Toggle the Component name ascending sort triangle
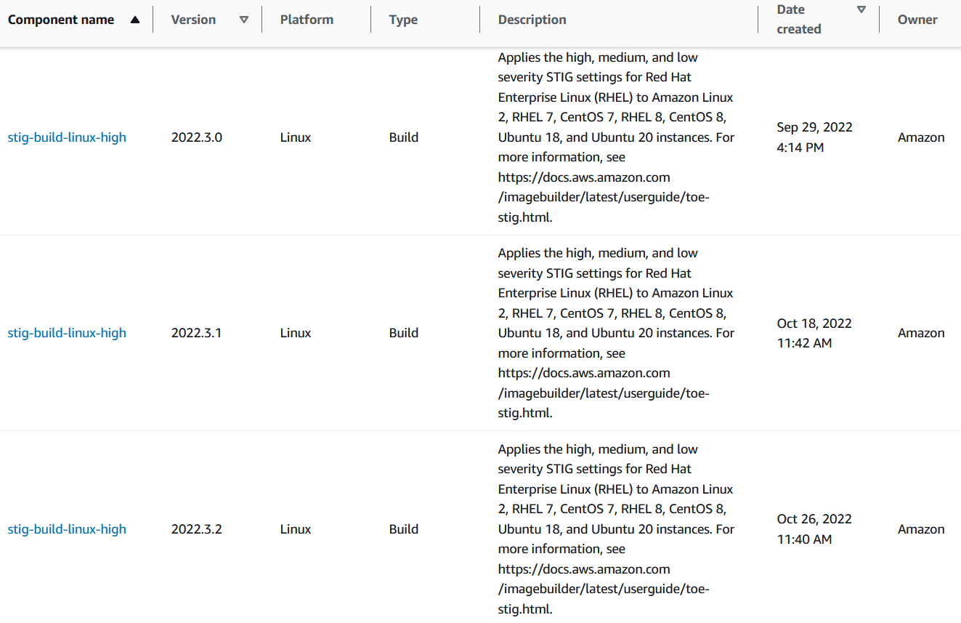 (135, 20)
